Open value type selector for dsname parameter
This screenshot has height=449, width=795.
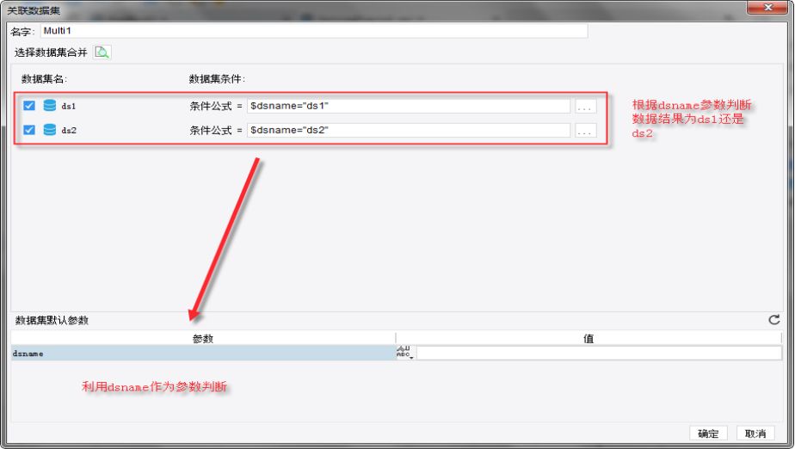point(405,353)
